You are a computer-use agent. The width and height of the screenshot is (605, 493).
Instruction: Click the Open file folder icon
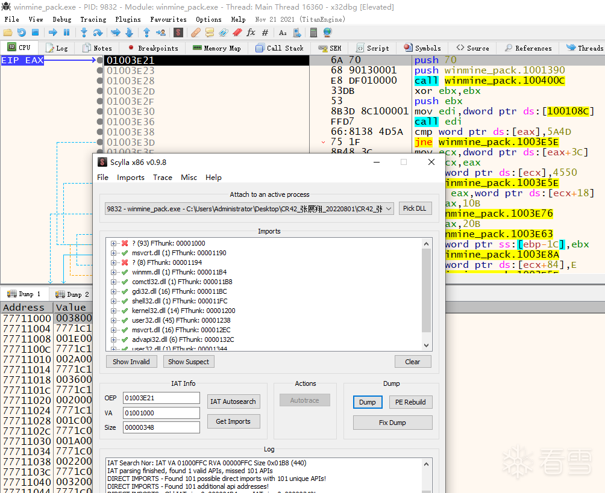pos(8,33)
